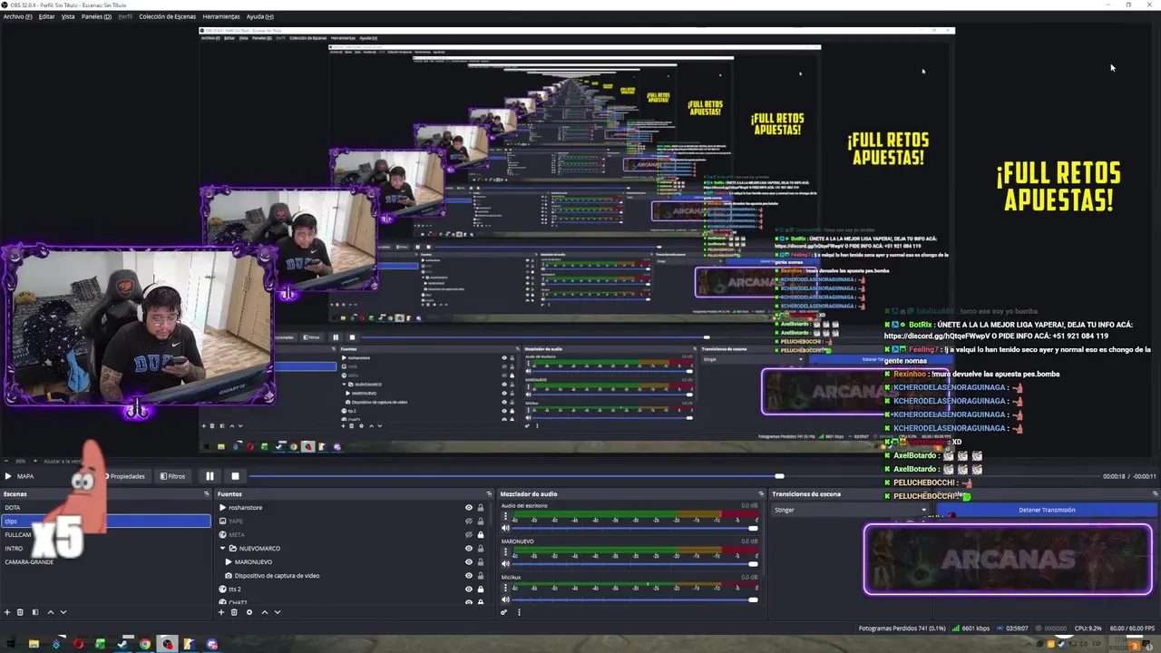Toggle visibility of roshanstore source

[469, 508]
